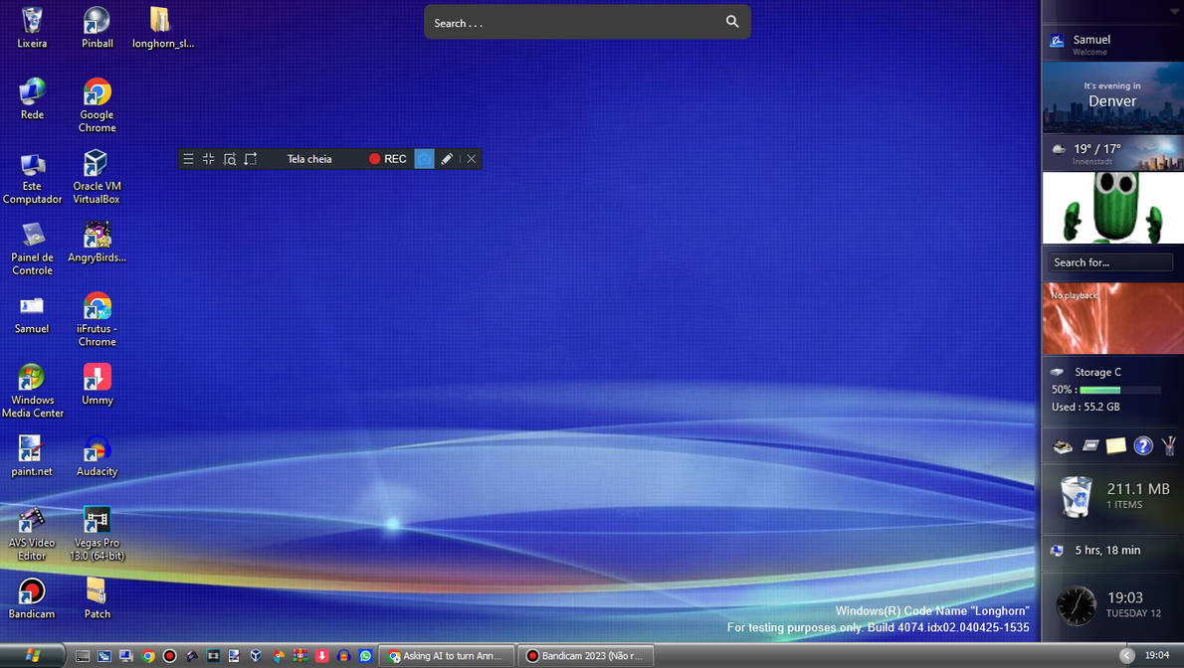Choose the Tela cheia capture mode label
Viewport: 1184px width, 668px height.
pos(309,158)
